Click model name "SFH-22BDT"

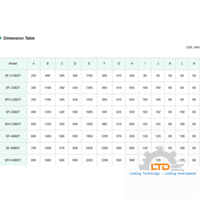point(13,100)
